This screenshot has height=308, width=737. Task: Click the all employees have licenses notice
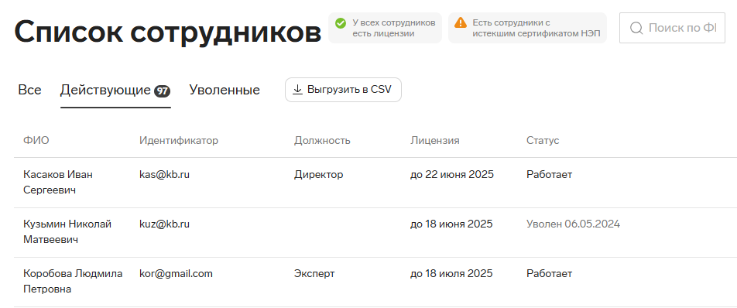(385, 28)
